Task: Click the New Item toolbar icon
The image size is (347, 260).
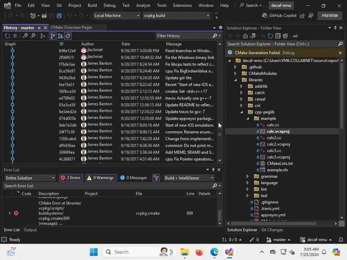Action: click(33, 16)
